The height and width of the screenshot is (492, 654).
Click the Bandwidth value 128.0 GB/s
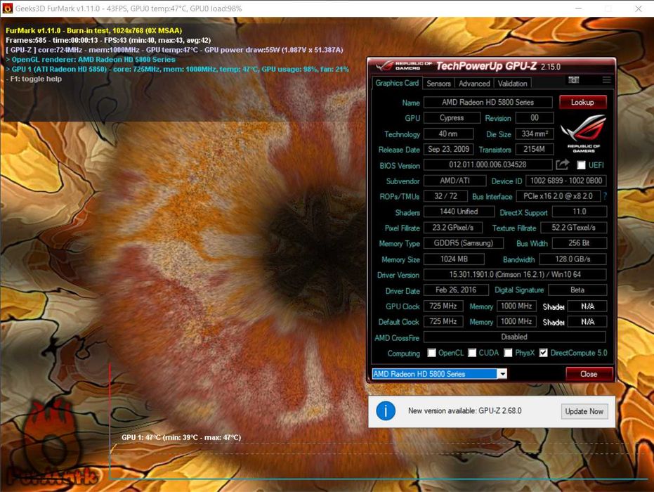pyautogui.click(x=573, y=259)
